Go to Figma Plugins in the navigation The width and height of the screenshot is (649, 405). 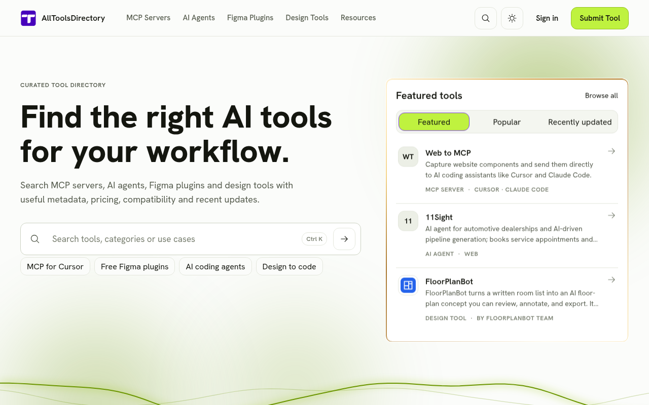250,18
